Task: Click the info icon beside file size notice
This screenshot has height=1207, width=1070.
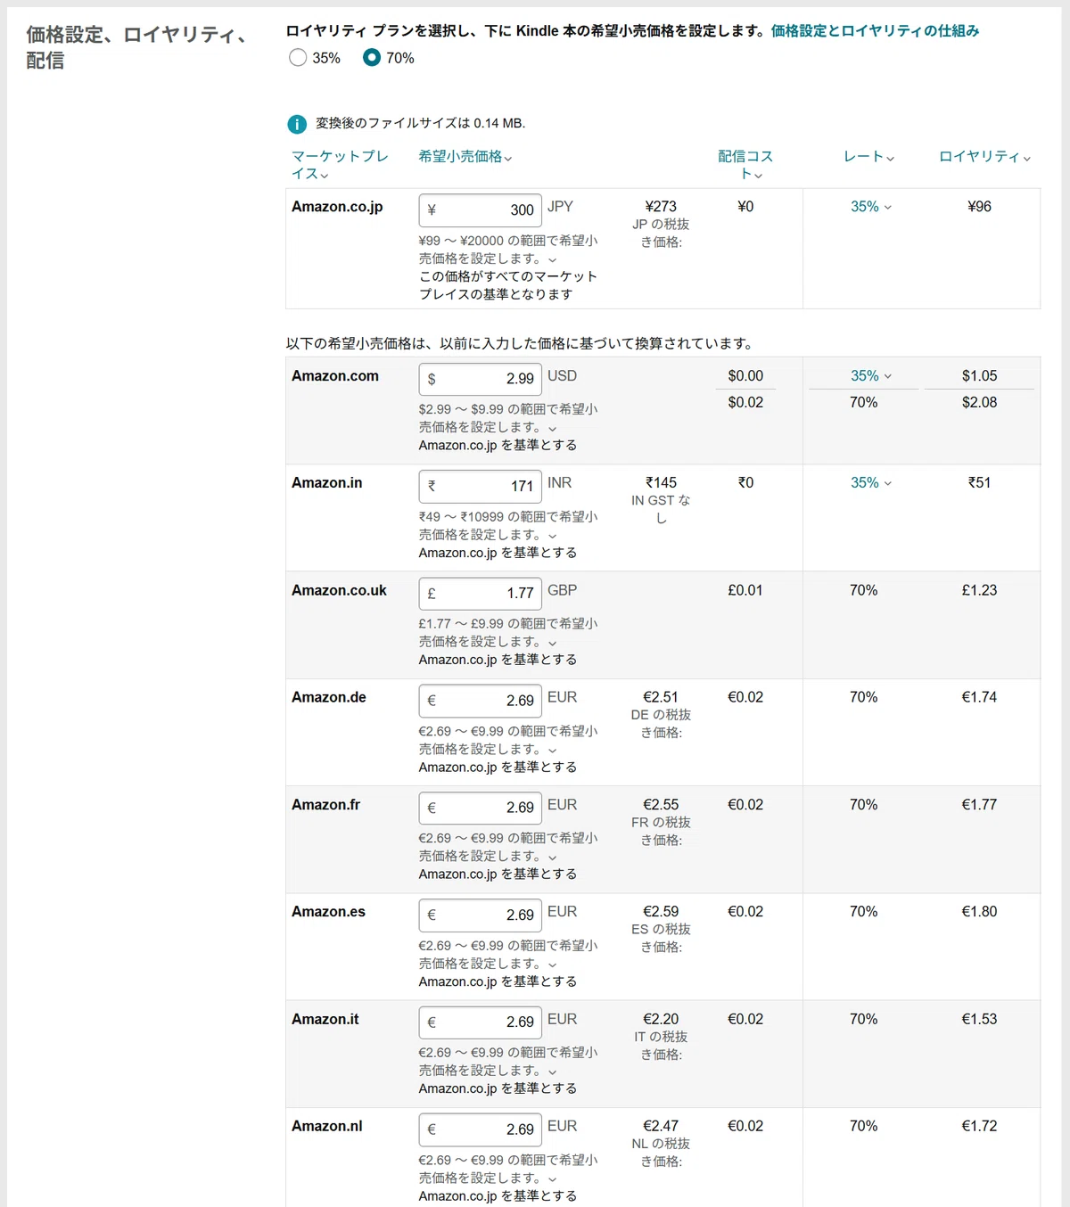Action: (x=297, y=124)
